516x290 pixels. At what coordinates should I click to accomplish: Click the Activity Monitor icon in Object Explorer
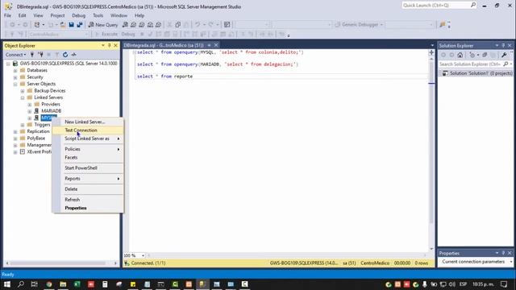[x=73, y=55]
